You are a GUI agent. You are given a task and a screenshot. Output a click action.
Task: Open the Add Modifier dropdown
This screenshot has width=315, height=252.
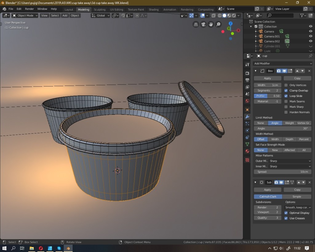283,63
